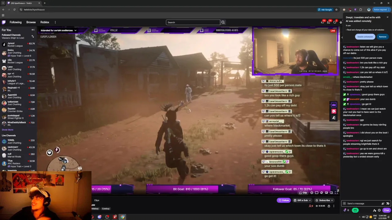
Task: Open whispers icon with 2 badge
Action: pyautogui.click(x=335, y=22)
